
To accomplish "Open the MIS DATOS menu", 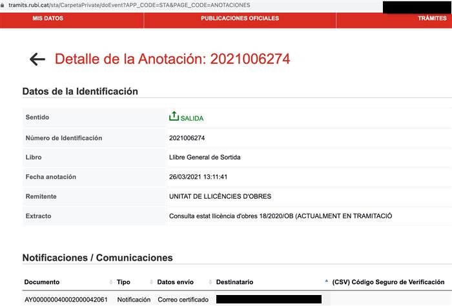I will point(48,19).
